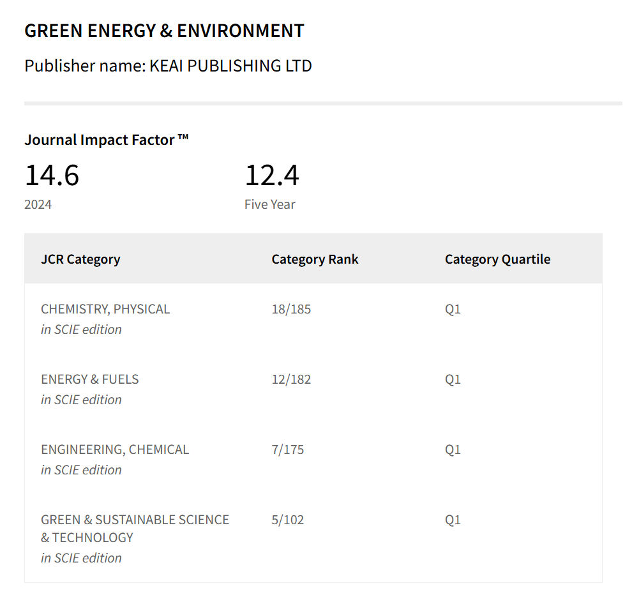Click Q1 quartile for ENERGY & FUELS
This screenshot has width=625, height=604.
[453, 379]
